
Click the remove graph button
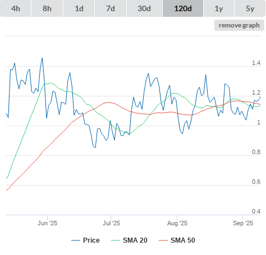tap(239, 25)
